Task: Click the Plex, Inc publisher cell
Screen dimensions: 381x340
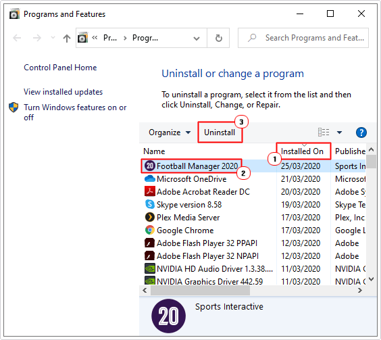Action: (x=350, y=218)
